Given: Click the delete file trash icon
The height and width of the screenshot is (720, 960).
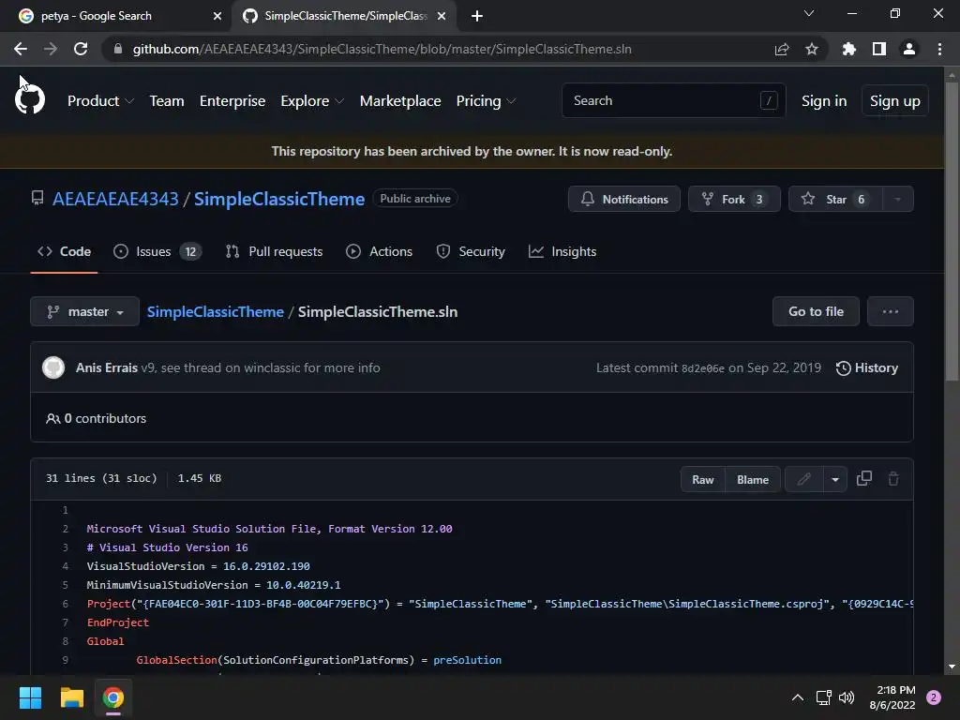Looking at the screenshot, I should [x=893, y=479].
